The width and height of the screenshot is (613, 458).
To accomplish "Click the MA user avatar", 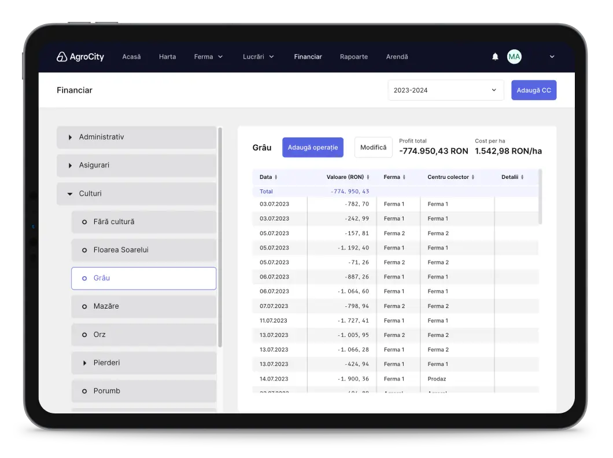I will pyautogui.click(x=514, y=57).
